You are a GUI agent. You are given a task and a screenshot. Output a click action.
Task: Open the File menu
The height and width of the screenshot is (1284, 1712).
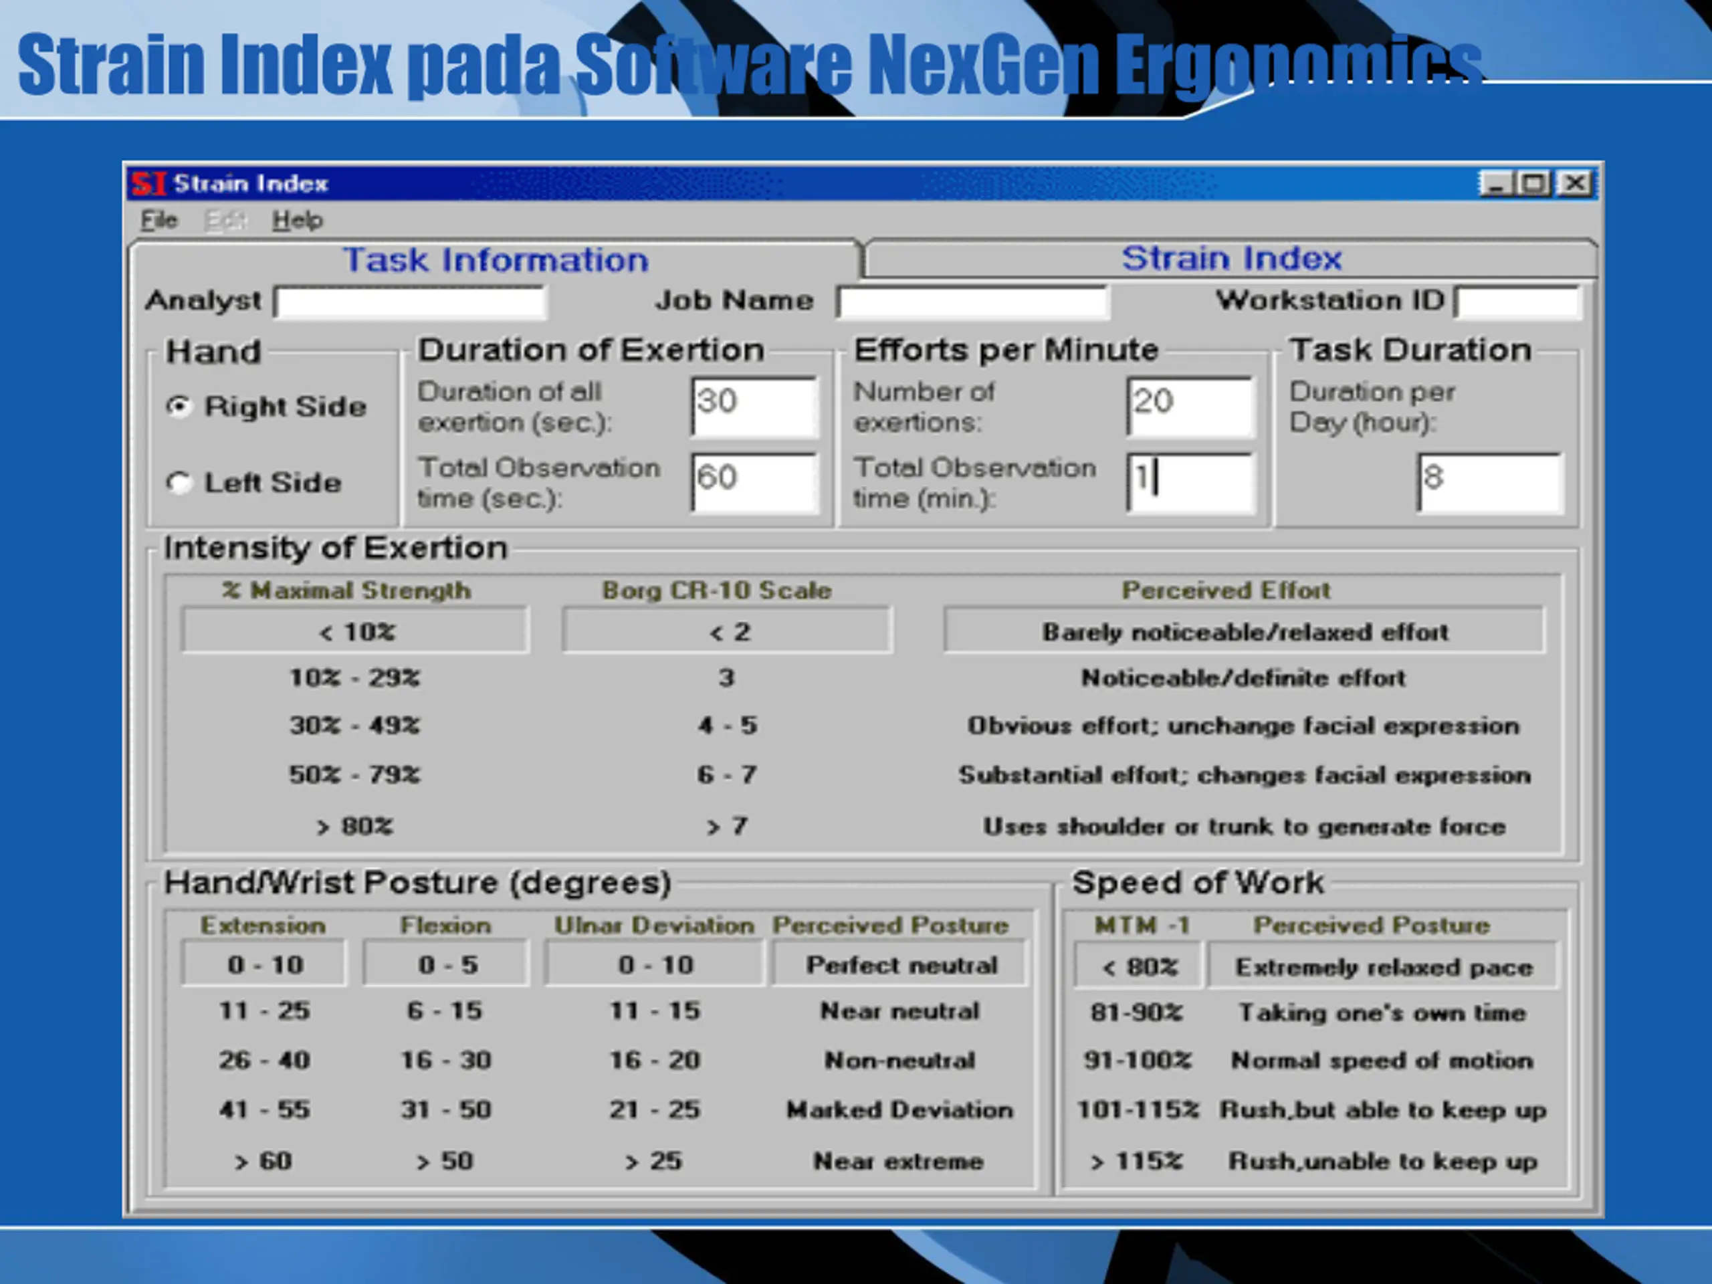click(x=158, y=221)
